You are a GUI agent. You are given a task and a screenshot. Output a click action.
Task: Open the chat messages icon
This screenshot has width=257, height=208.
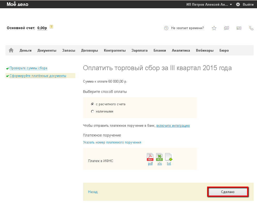(226, 28)
